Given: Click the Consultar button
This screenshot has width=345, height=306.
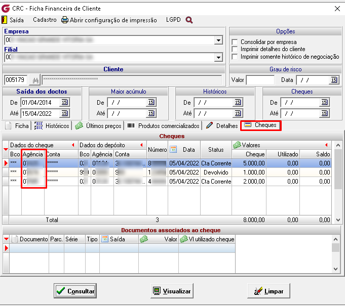Looking at the screenshot, I should [75, 291].
